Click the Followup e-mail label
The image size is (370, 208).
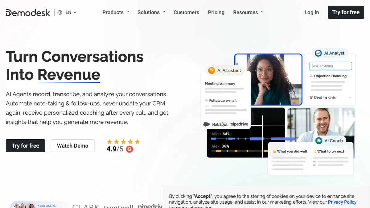coord(223,100)
